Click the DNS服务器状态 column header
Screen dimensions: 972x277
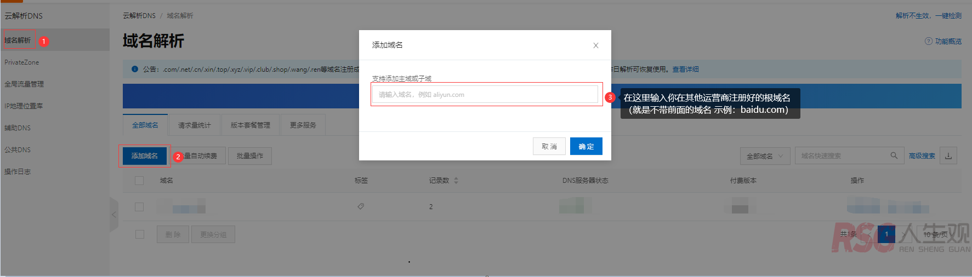pyautogui.click(x=586, y=181)
